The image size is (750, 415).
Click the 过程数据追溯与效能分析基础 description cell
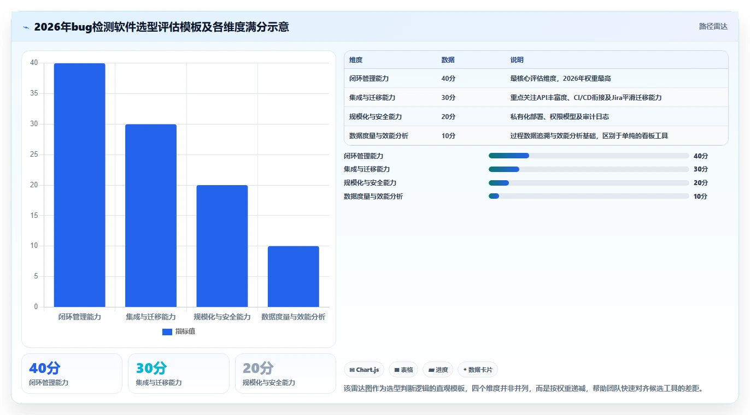pos(589,136)
